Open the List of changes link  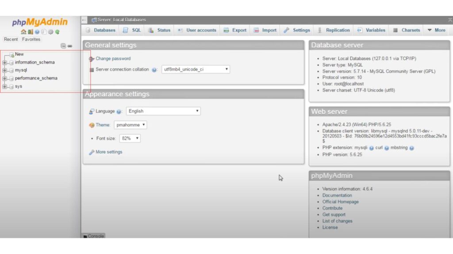[337, 221]
